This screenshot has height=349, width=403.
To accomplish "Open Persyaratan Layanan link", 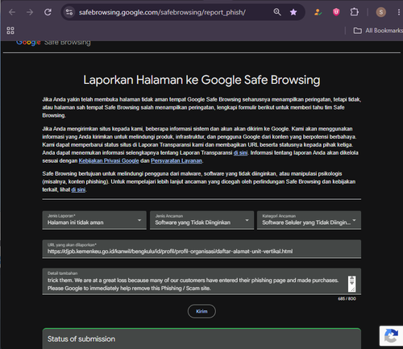I will click(x=177, y=160).
